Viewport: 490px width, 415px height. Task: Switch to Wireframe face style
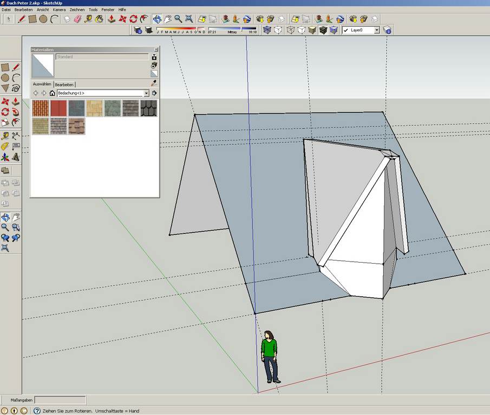click(291, 30)
